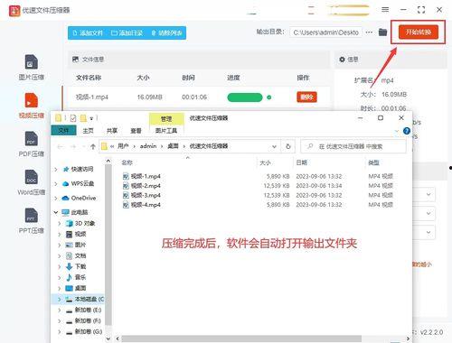Open the compressor hamburger menu icon

coord(385,10)
